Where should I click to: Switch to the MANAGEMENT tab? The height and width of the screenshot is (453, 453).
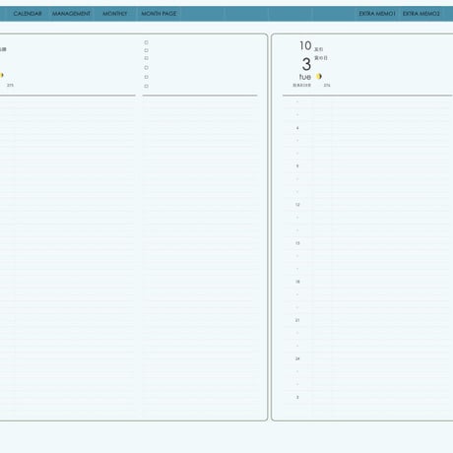tap(71, 14)
